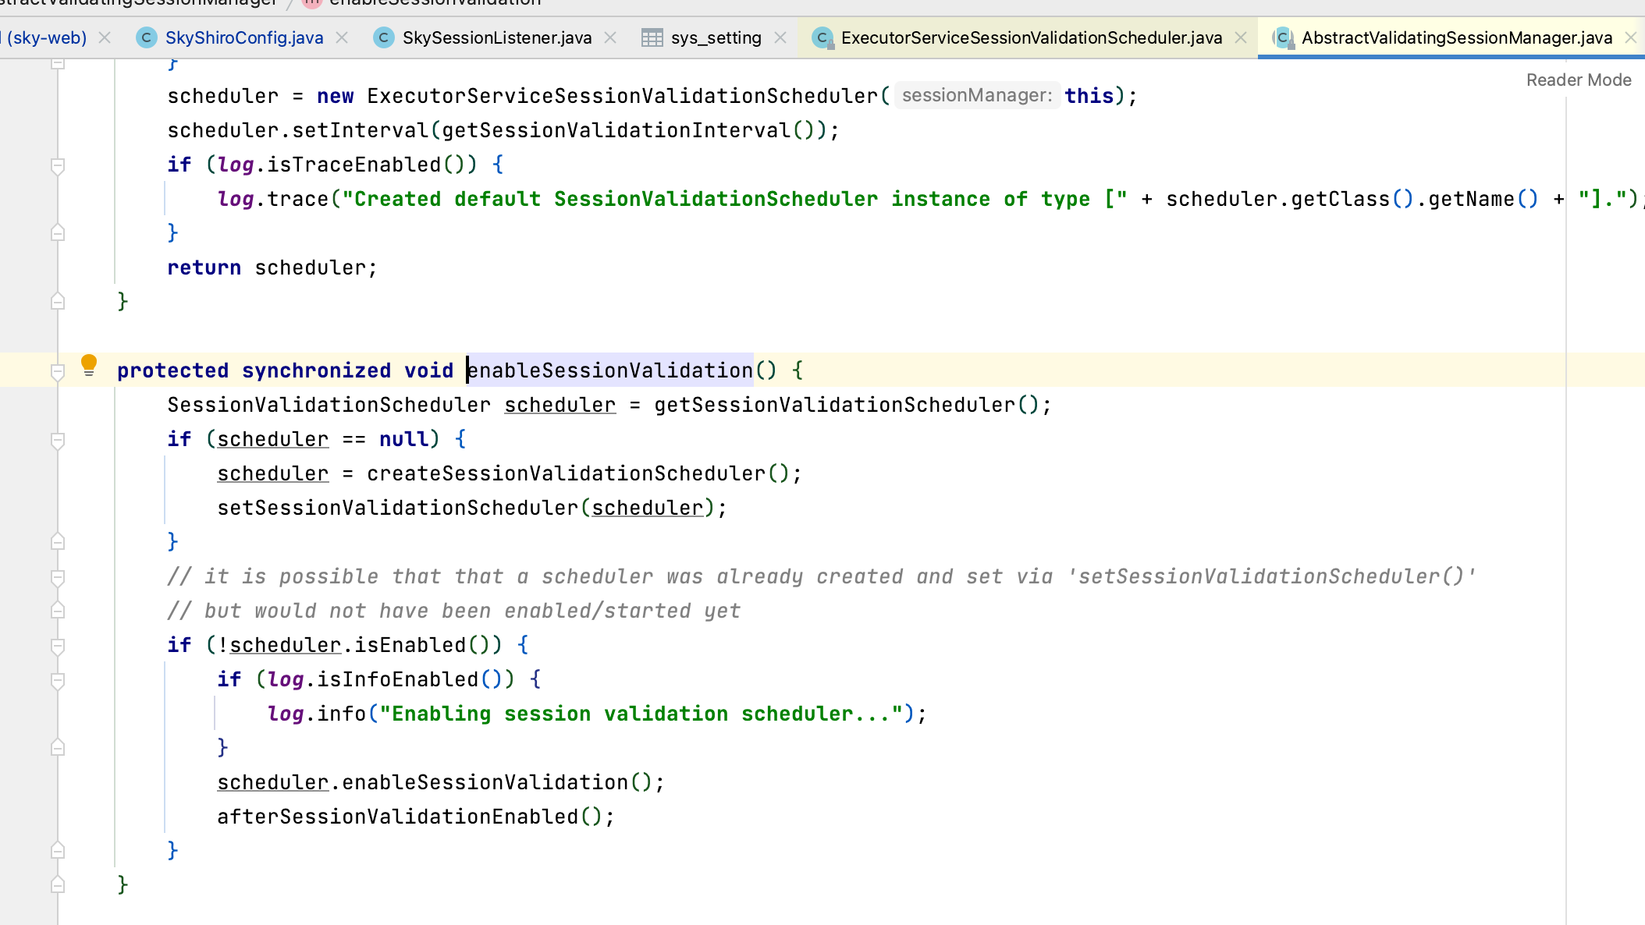Click enableSessionValidation method name in declaration
The width and height of the screenshot is (1645, 925).
(x=609, y=370)
